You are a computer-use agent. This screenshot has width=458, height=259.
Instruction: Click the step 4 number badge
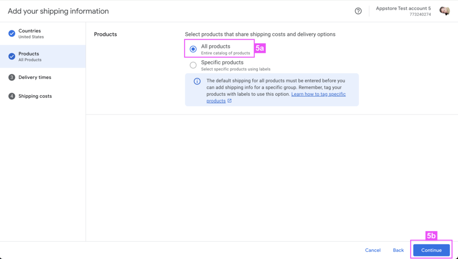(12, 96)
